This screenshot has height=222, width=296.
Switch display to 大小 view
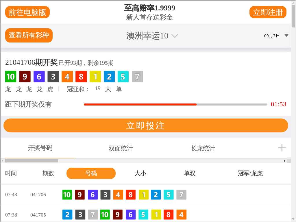coord(140,173)
